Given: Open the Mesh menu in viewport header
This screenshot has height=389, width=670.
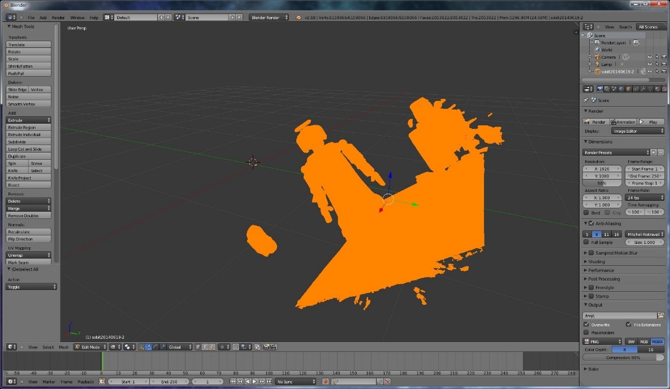Looking at the screenshot, I should click(x=63, y=347).
